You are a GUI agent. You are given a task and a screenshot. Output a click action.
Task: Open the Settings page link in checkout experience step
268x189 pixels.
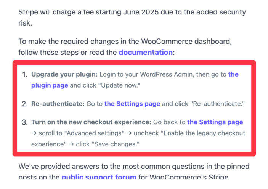pos(215,122)
